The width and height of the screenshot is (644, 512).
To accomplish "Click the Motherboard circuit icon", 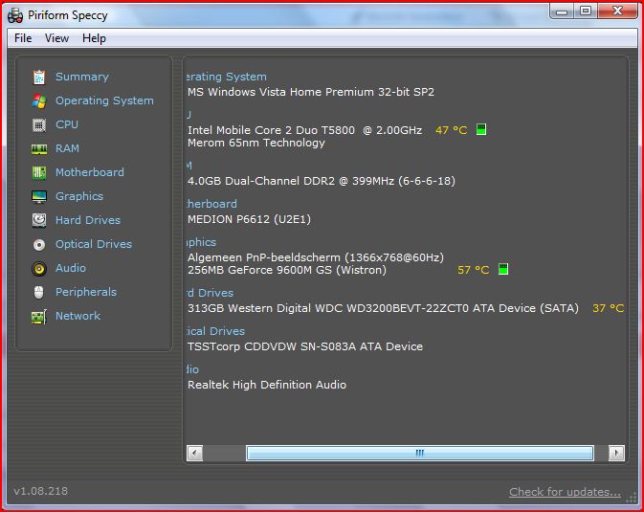I will [x=39, y=172].
